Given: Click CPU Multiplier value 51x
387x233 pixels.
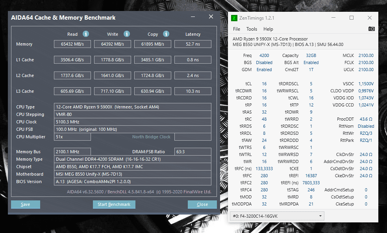Looking at the screenshot, I should point(72,137).
